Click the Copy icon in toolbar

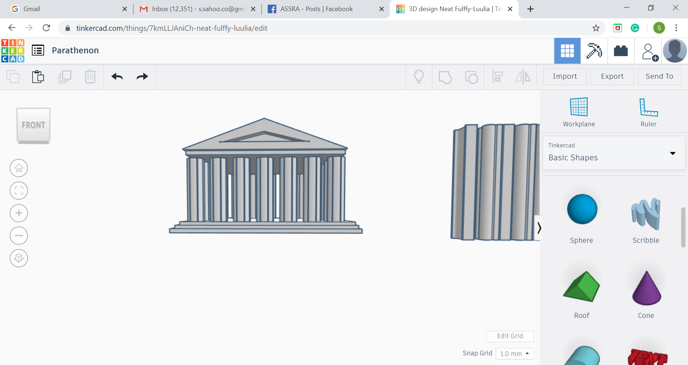[x=13, y=77]
